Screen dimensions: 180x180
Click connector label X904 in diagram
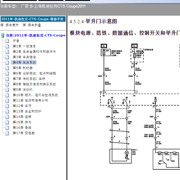click(x=108, y=117)
